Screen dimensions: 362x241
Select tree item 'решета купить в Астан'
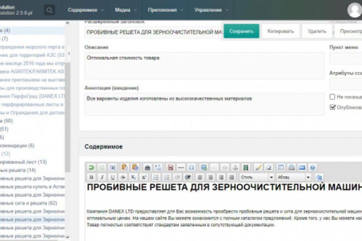coord(32,187)
